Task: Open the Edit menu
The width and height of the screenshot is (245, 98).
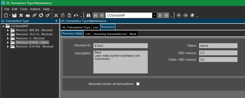Action: [x=15, y=9]
